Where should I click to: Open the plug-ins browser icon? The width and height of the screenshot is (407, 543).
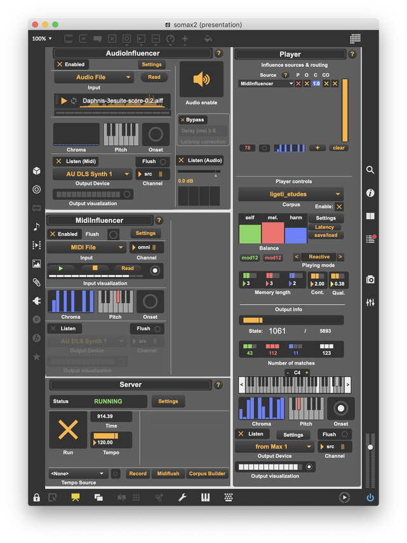[x=36, y=301]
